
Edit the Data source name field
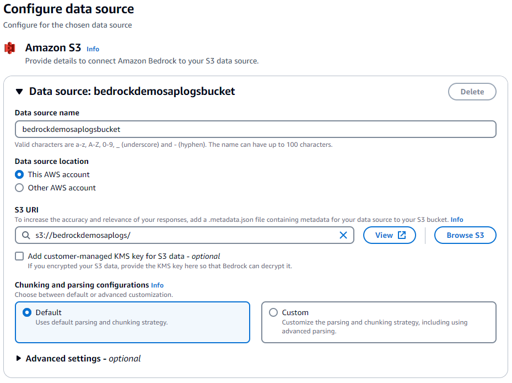click(255, 129)
